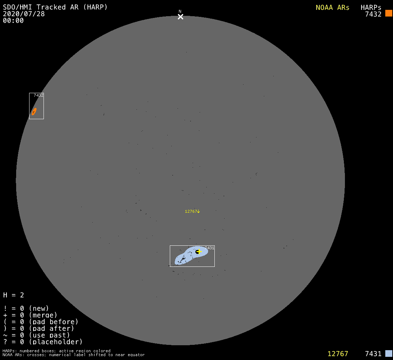Click the 00:00 time stamp
The width and height of the screenshot is (393, 360).
point(13,20)
